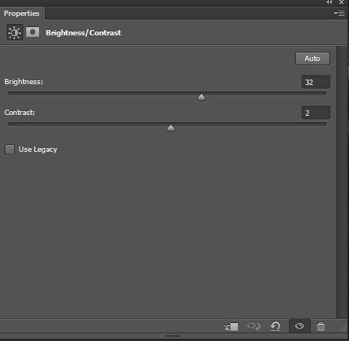This screenshot has width=349, height=341.
Task: Click the panel resize grip at bottom
Action: (x=173, y=336)
